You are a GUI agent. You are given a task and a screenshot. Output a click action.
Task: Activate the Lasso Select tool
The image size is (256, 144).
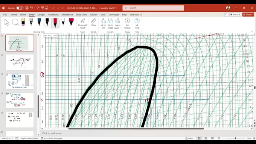[15, 22]
